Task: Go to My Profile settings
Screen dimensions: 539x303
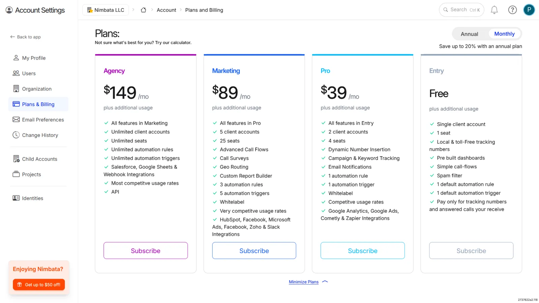Action: coord(38,58)
